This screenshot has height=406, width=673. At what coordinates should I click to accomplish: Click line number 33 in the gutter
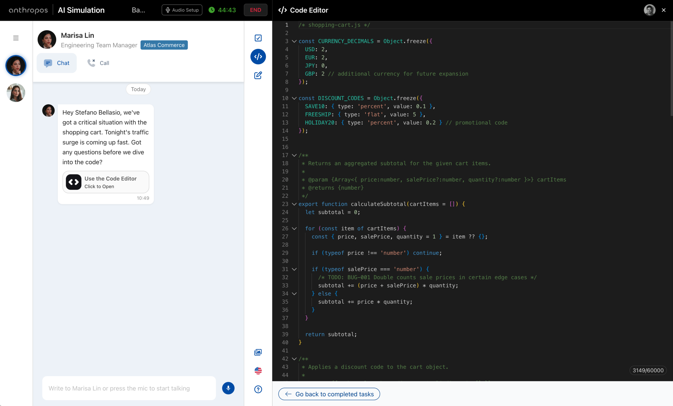coord(285,286)
